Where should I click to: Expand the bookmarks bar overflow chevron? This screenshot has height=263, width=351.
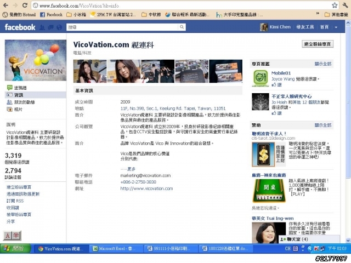click(x=318, y=13)
